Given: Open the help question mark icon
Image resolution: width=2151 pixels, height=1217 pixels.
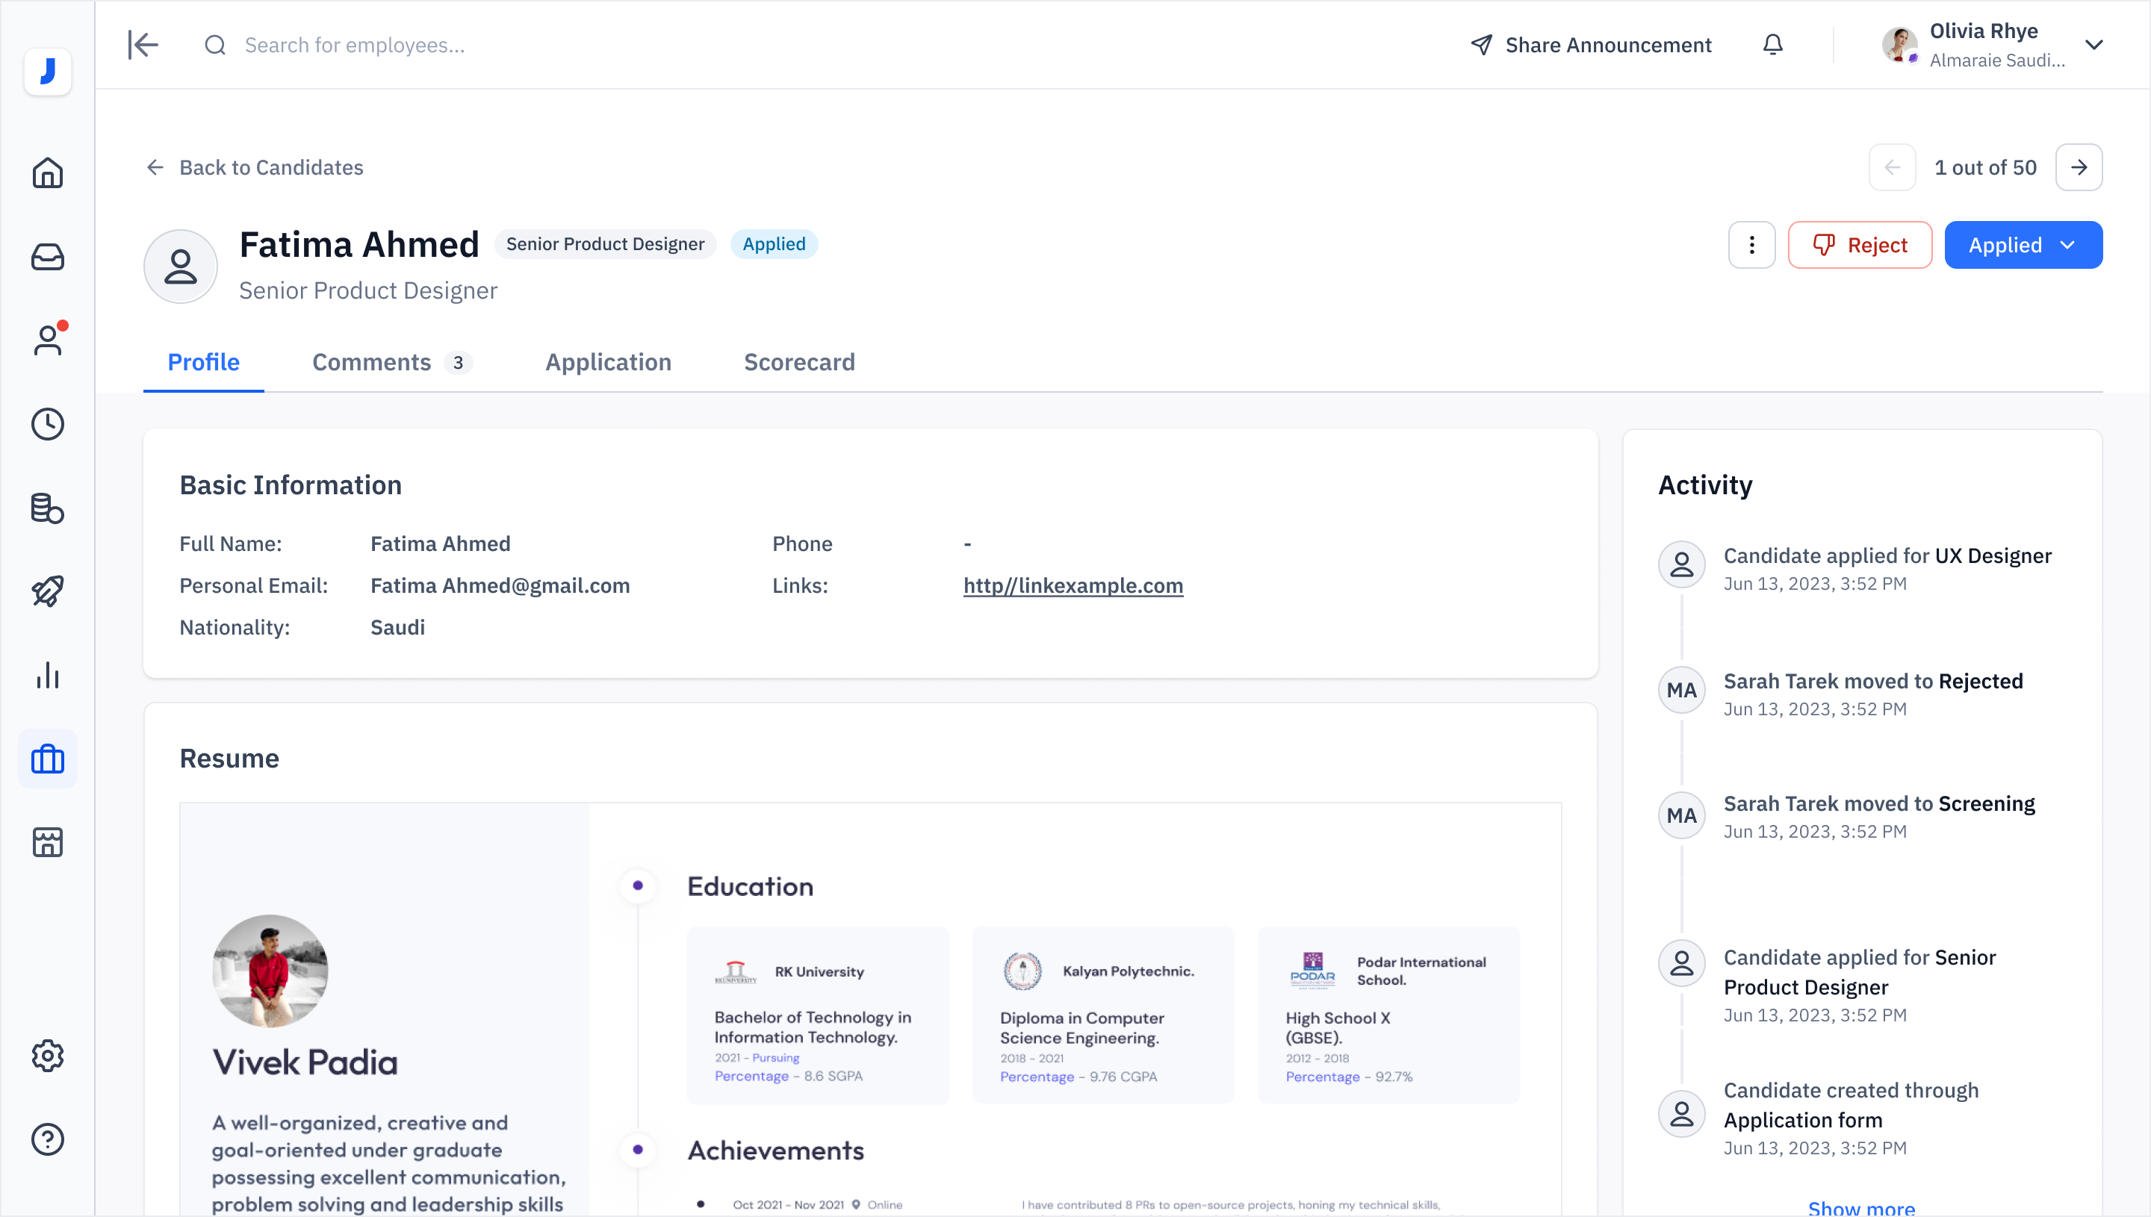Looking at the screenshot, I should click(48, 1139).
